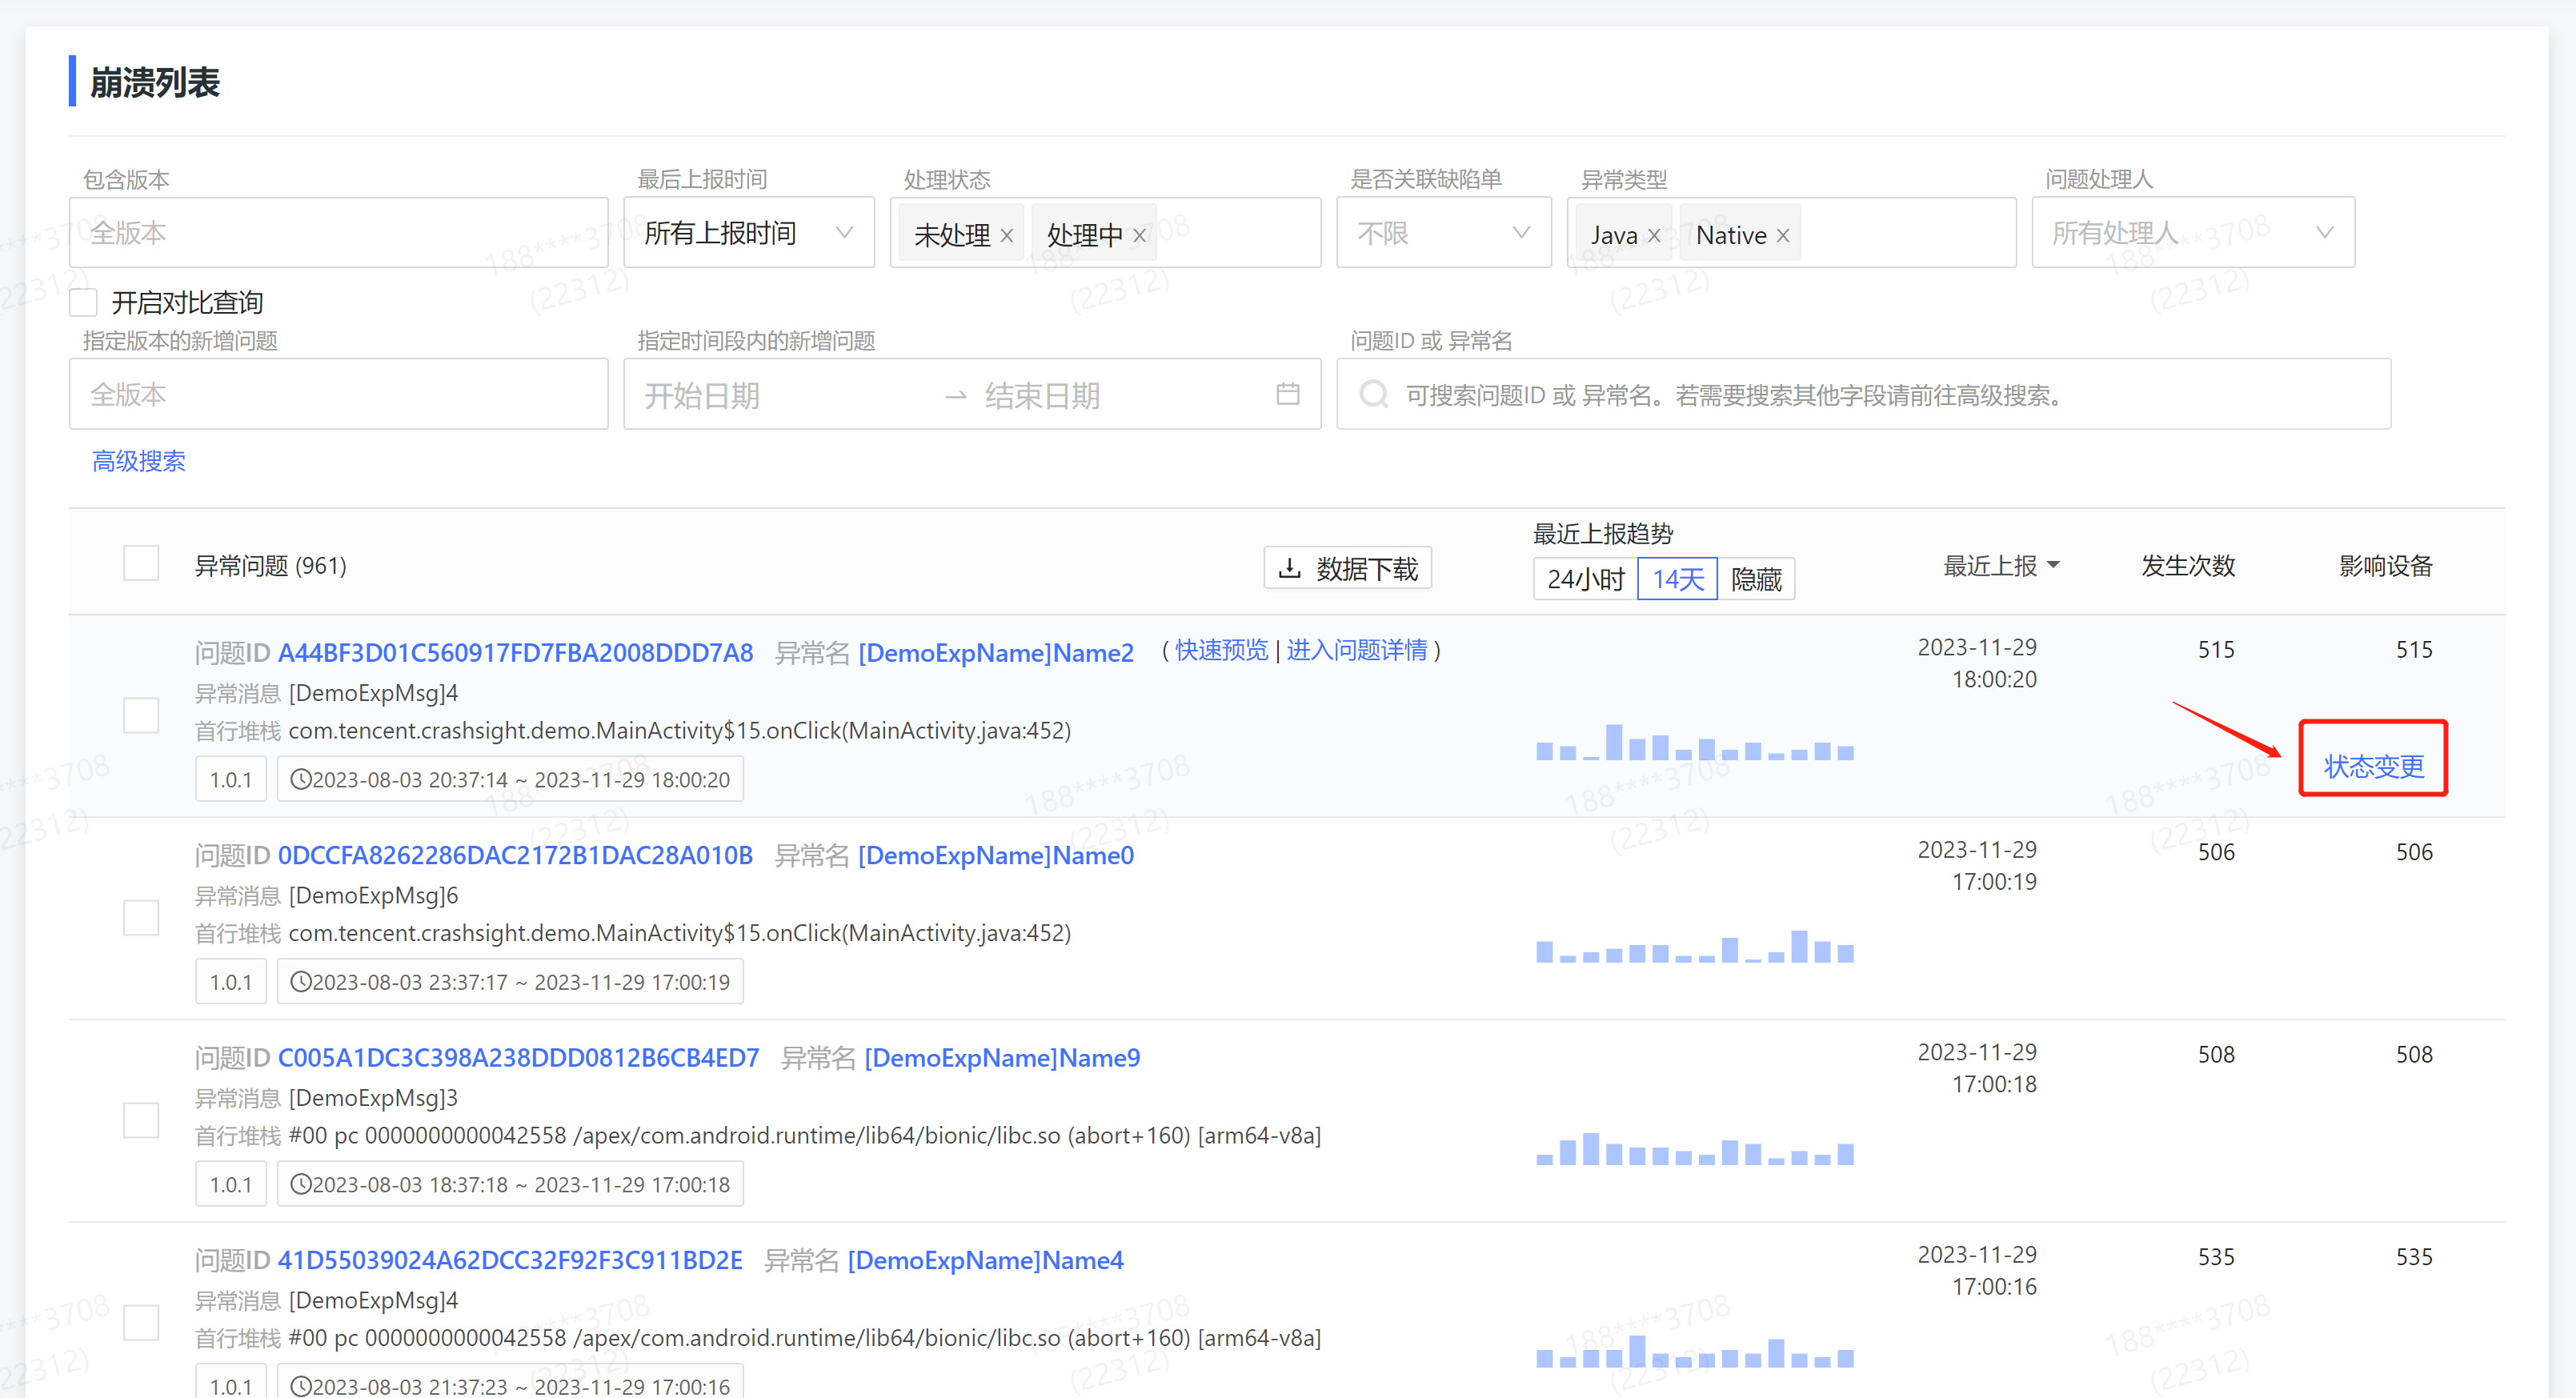Click 快速预览 link
This screenshot has height=1398, width=2576.
[1221, 650]
